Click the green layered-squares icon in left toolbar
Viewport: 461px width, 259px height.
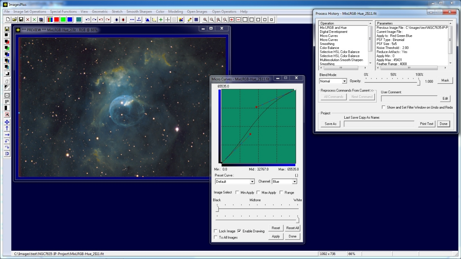click(7, 48)
